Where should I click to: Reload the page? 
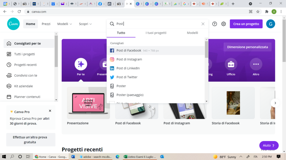point(19,12)
